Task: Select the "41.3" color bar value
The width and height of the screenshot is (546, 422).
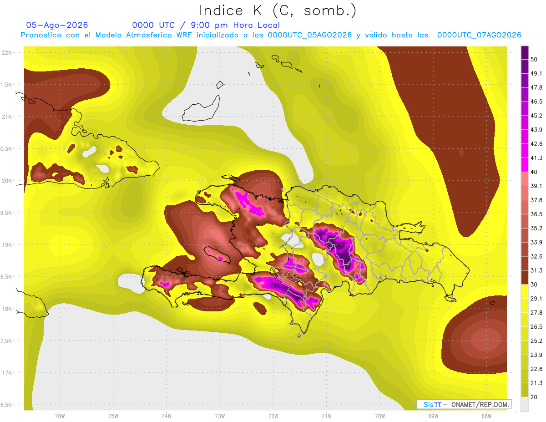Action: click(x=536, y=158)
